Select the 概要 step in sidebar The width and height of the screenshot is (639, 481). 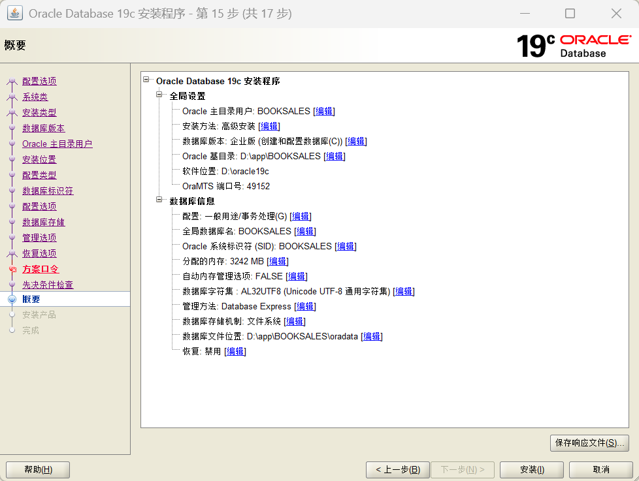(x=31, y=299)
